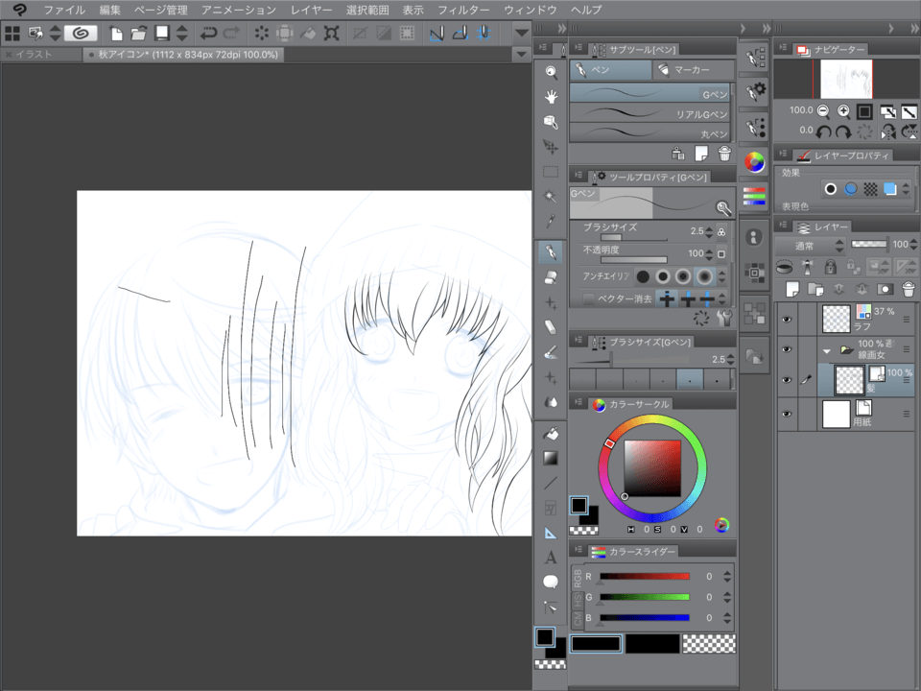Pick the eyedropper tool
The width and height of the screenshot is (921, 691).
[551, 222]
